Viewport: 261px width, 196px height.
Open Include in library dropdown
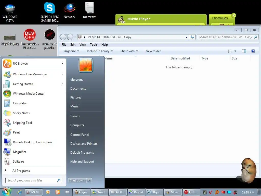(x=100, y=51)
